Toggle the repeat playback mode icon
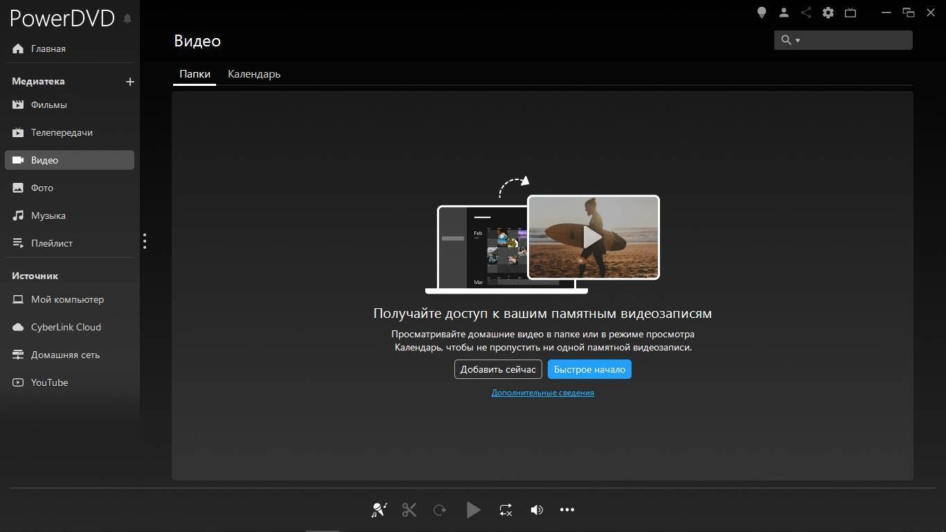This screenshot has height=532, width=946. (x=506, y=510)
